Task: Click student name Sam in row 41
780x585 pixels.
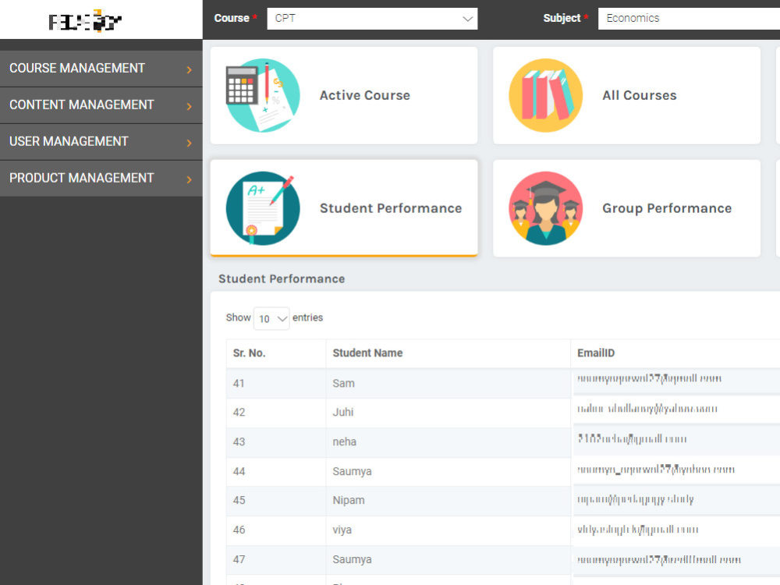Action: pyautogui.click(x=343, y=384)
